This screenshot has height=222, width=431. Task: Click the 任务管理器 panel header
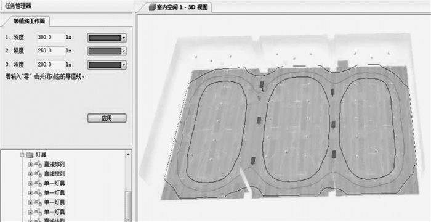18,6
